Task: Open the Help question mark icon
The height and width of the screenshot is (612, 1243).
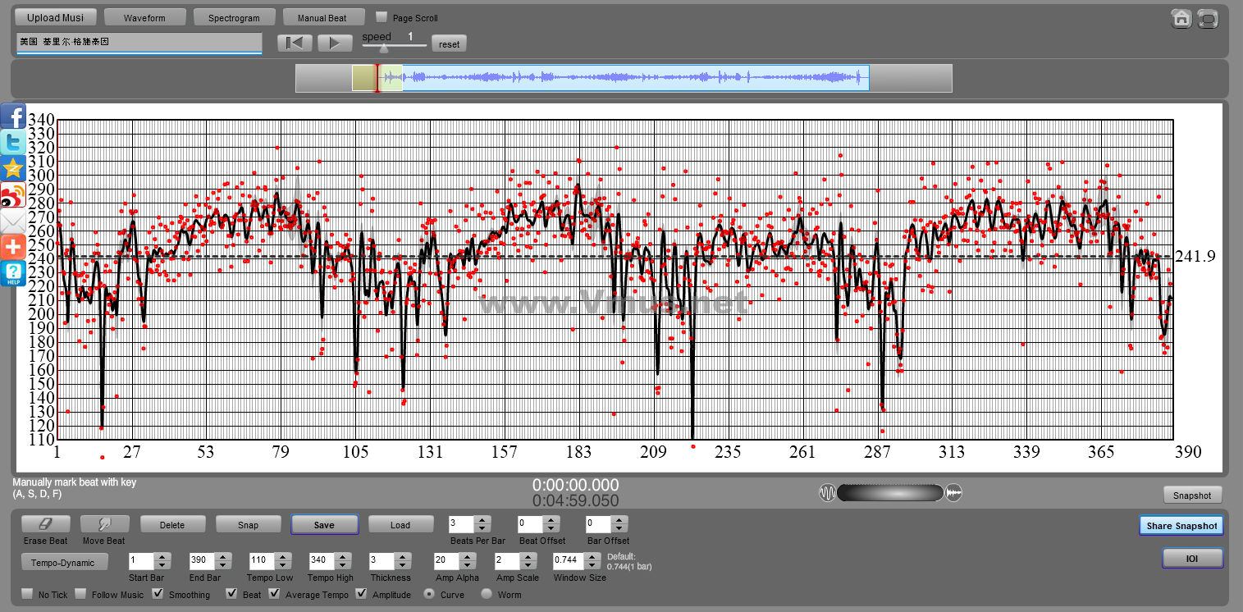Action: [12, 273]
